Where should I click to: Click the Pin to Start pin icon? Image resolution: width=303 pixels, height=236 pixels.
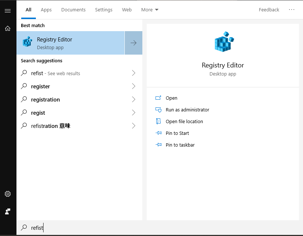(158, 133)
